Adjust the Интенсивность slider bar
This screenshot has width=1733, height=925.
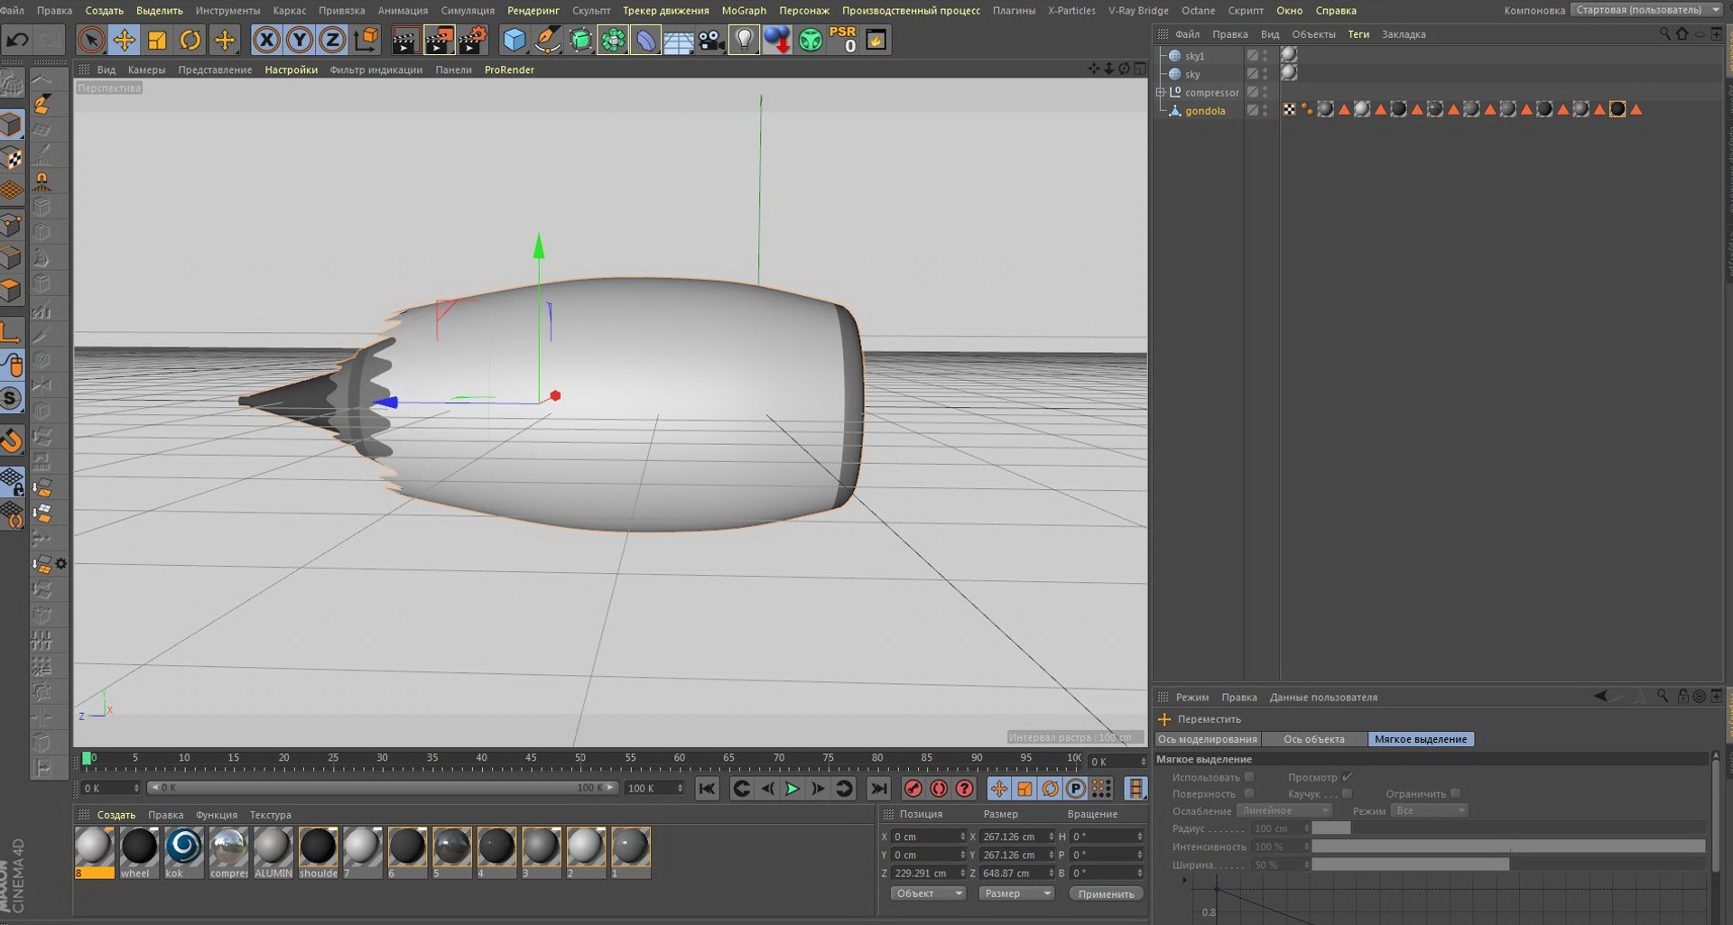coord(1507,846)
